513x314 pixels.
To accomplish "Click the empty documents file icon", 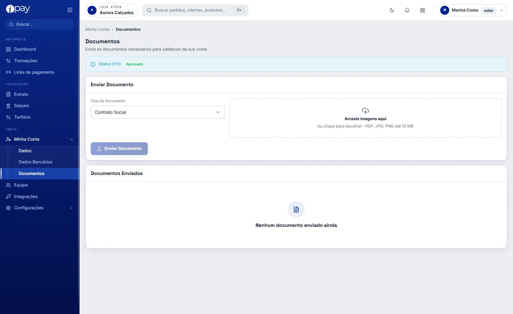I will pos(296,210).
